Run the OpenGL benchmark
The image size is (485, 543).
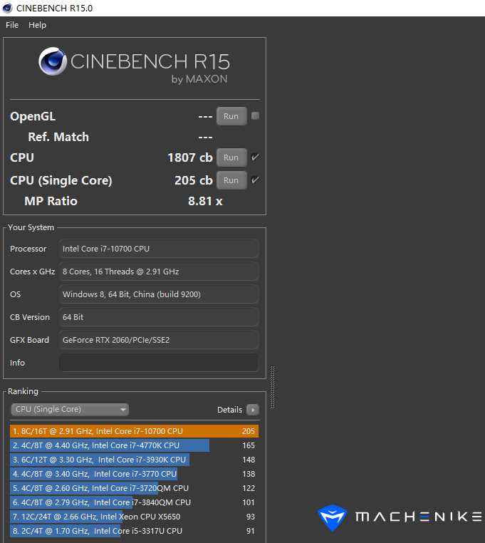point(231,116)
